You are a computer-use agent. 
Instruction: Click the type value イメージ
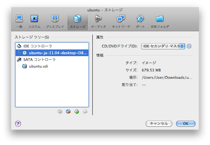pos(149,63)
